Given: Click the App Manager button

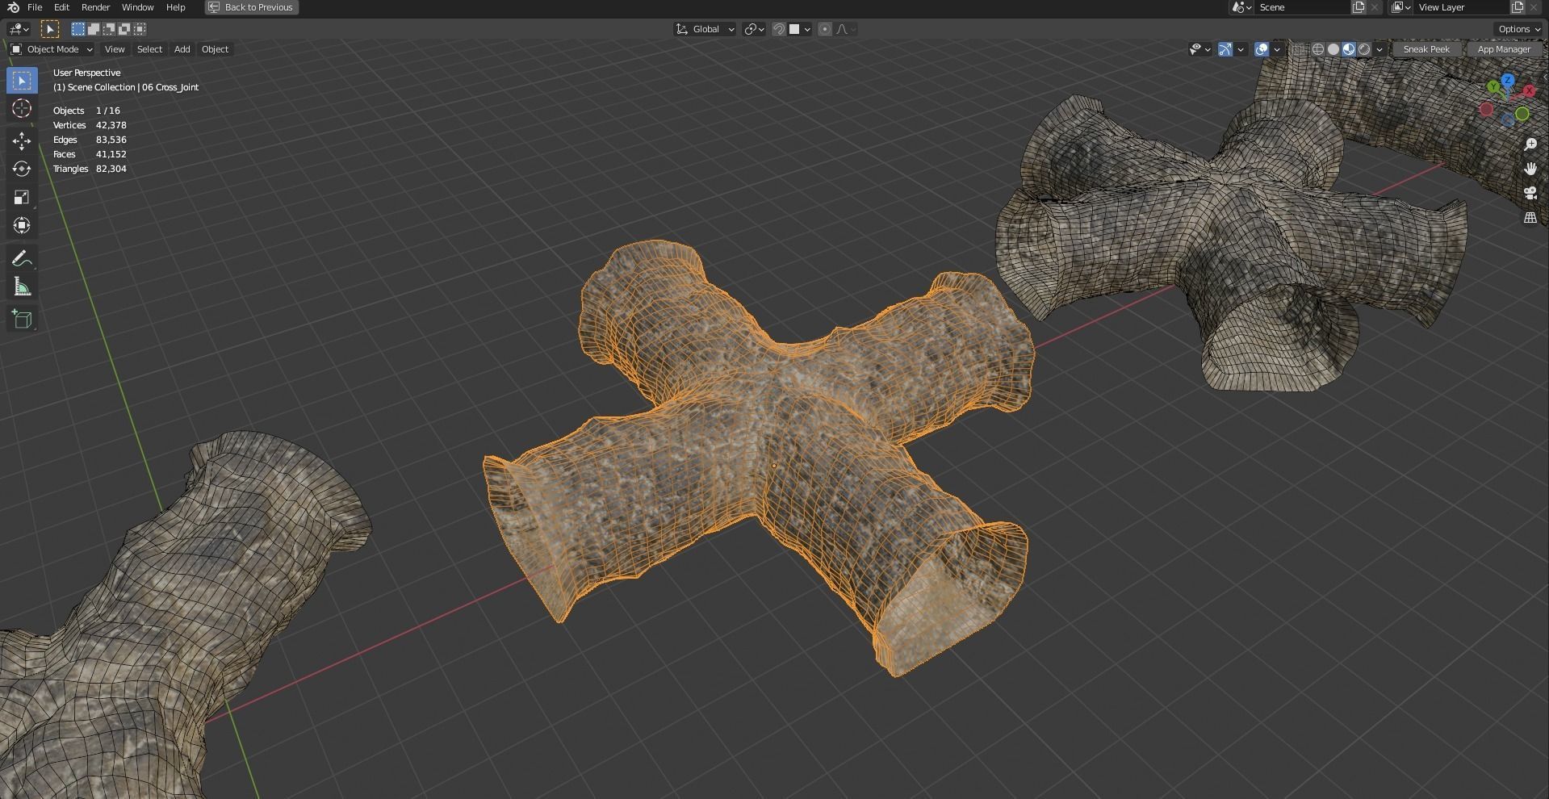Looking at the screenshot, I should pyautogui.click(x=1504, y=49).
